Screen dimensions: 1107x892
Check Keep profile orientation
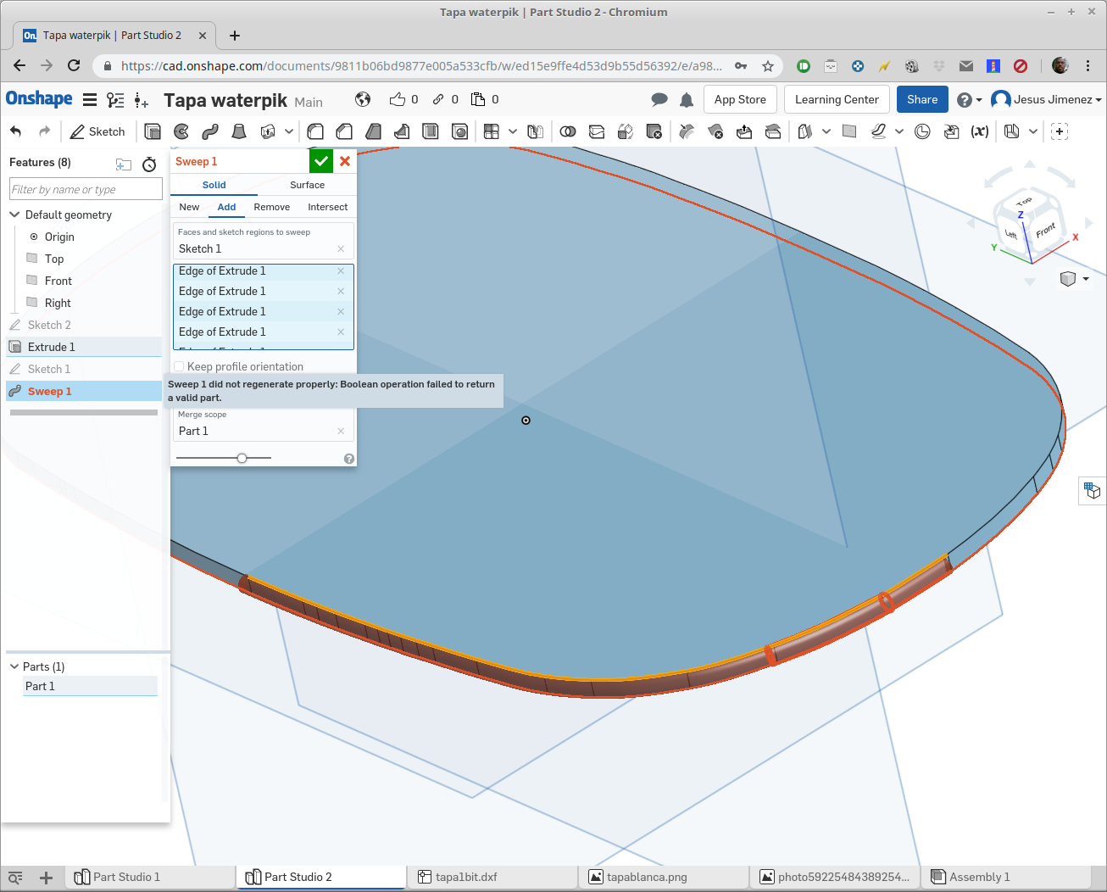tap(179, 367)
